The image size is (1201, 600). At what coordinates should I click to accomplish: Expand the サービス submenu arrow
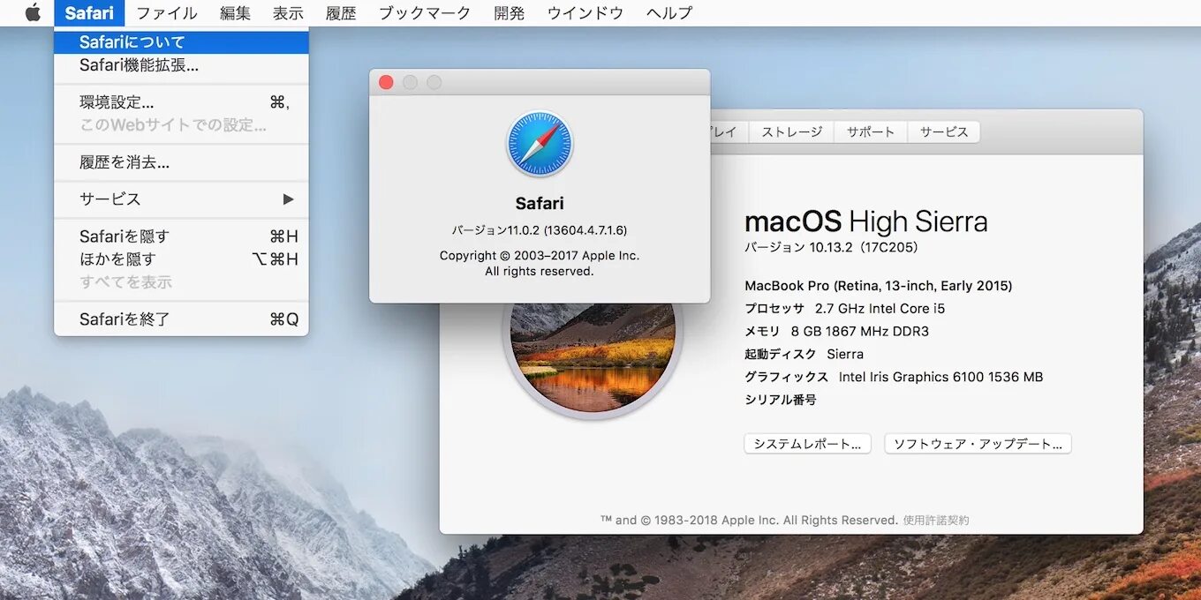point(288,199)
